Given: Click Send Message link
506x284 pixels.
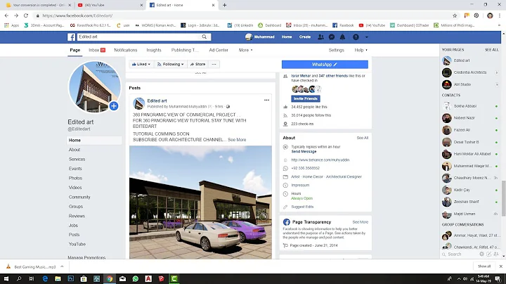Looking at the screenshot, I should pyautogui.click(x=304, y=151).
